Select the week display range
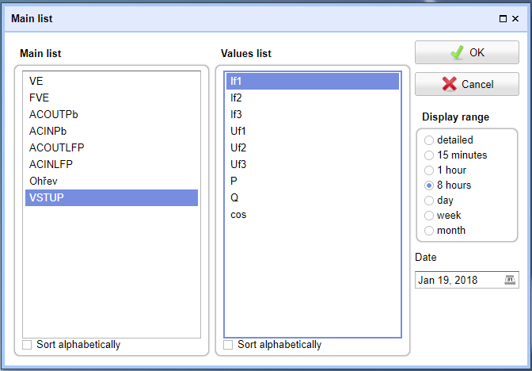Screen dimensions: 532x371 coord(429,216)
